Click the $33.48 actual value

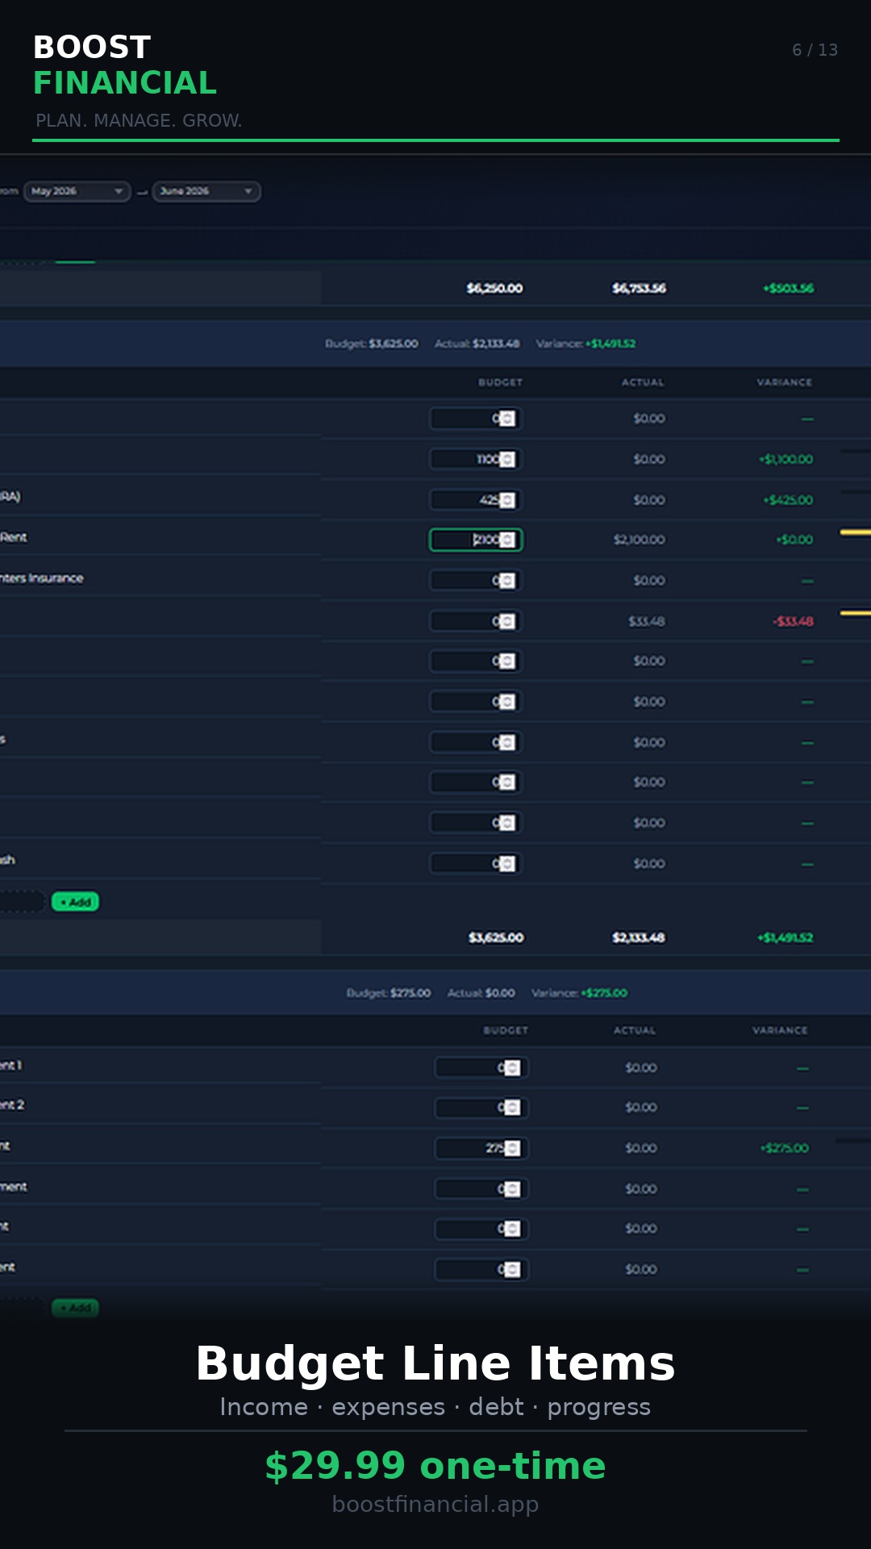(x=647, y=621)
